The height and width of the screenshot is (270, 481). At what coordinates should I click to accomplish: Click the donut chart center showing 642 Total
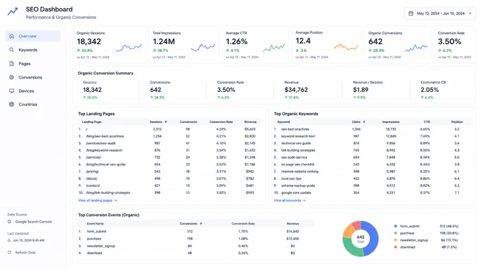tap(360, 239)
